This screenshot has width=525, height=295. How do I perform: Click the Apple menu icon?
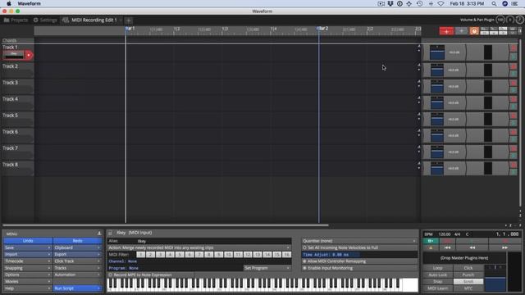point(9,3)
